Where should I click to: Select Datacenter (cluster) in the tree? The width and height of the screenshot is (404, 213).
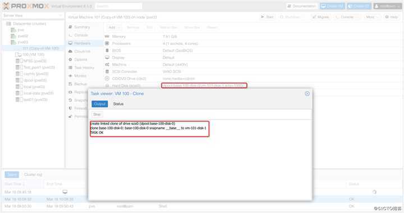[29, 24]
